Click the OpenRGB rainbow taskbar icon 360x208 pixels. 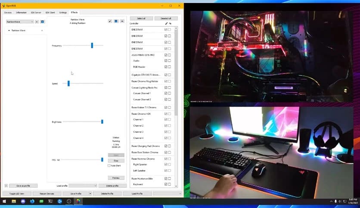pos(78,202)
